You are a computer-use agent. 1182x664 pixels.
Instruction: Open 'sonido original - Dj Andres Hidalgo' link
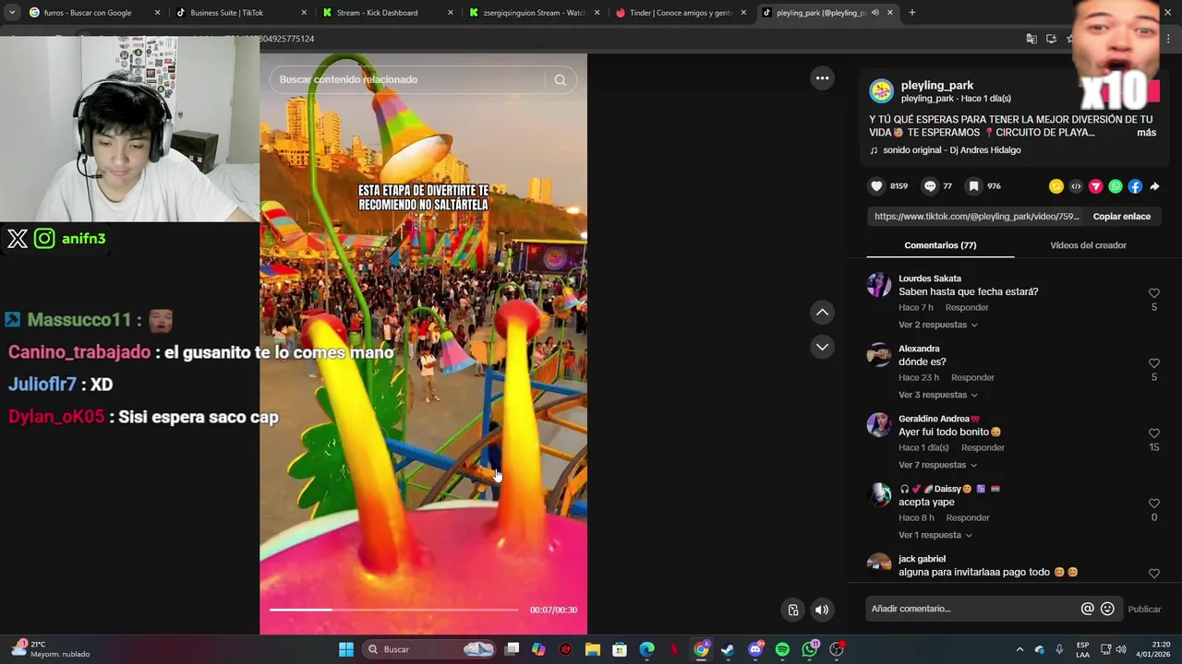tap(951, 150)
